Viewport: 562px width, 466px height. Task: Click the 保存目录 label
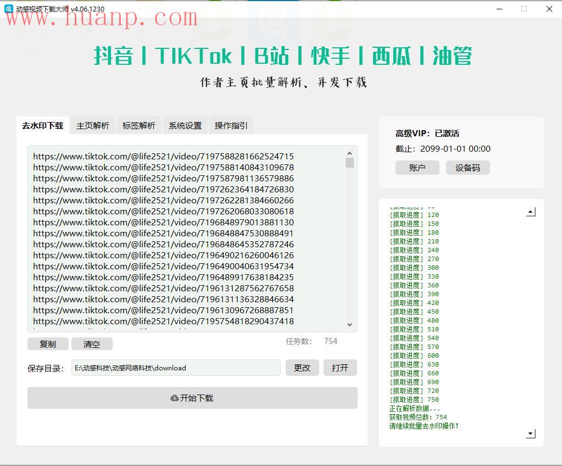click(46, 369)
